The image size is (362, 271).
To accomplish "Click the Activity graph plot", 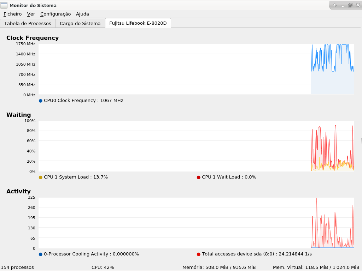I will [x=196, y=223].
